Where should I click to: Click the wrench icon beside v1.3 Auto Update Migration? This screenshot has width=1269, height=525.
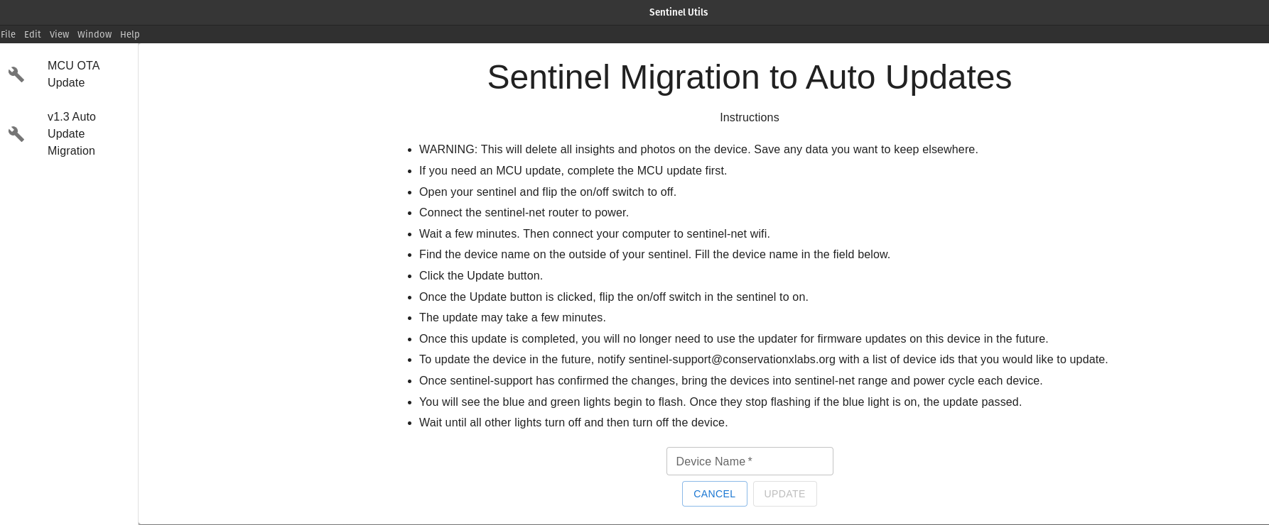click(16, 134)
